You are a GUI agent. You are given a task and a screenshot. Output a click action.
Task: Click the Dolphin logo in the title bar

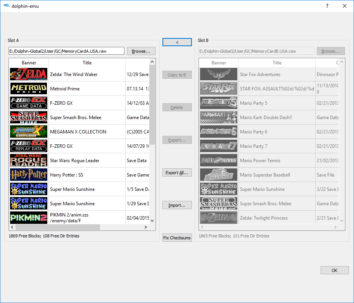click(7, 6)
